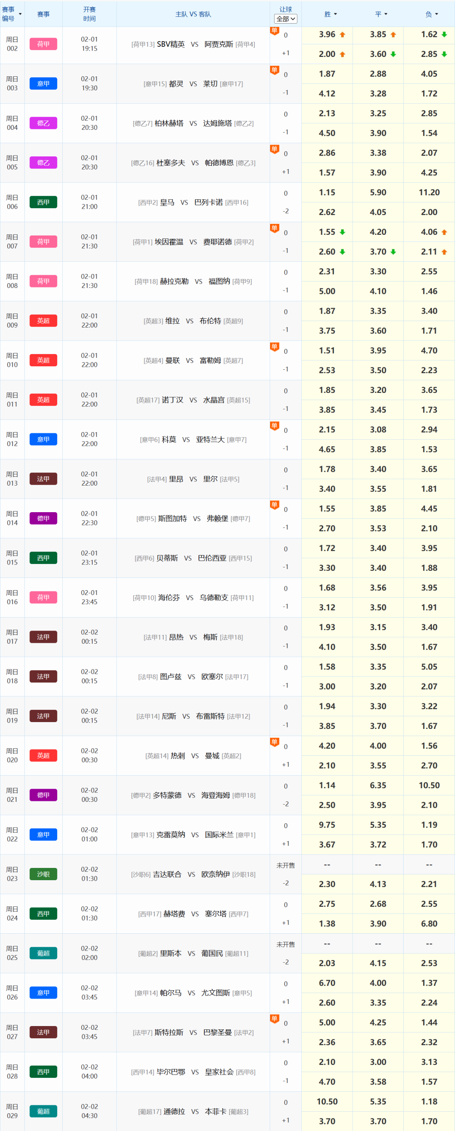Click the 赛事 column header

pos(43,14)
